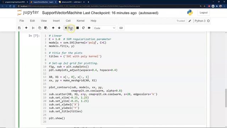Click the 'titles = ' assignment line
The width and height of the screenshot is (227, 128).
75,56
